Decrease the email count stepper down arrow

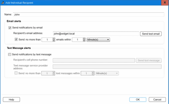coord(54,41)
